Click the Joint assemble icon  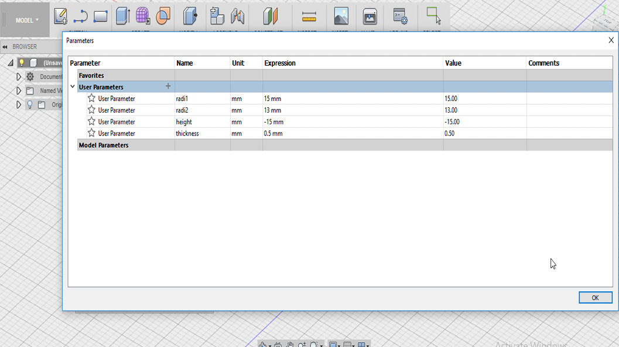(x=237, y=16)
